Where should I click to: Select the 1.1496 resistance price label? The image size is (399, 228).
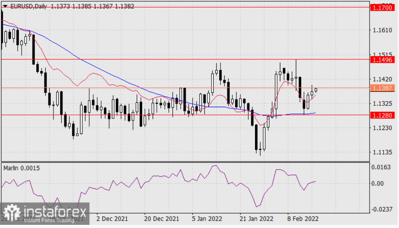click(382, 60)
